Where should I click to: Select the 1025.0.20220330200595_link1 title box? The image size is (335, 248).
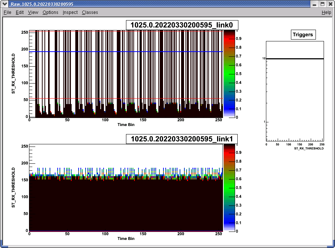tap(183, 138)
